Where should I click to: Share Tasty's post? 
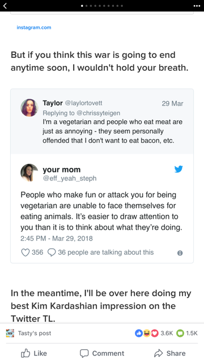(170, 353)
